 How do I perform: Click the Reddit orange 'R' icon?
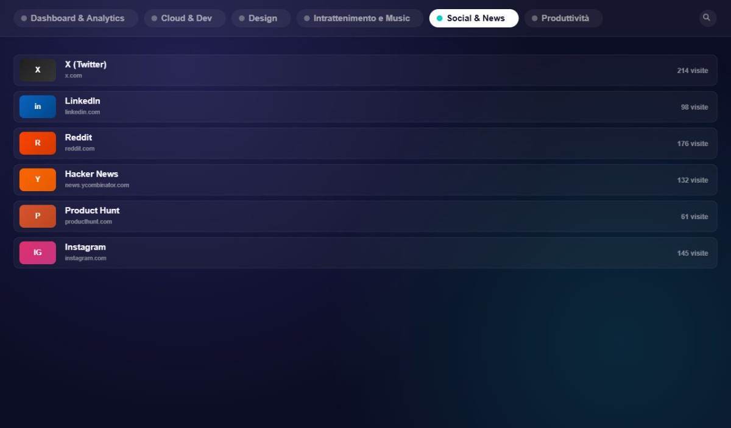[x=38, y=143]
